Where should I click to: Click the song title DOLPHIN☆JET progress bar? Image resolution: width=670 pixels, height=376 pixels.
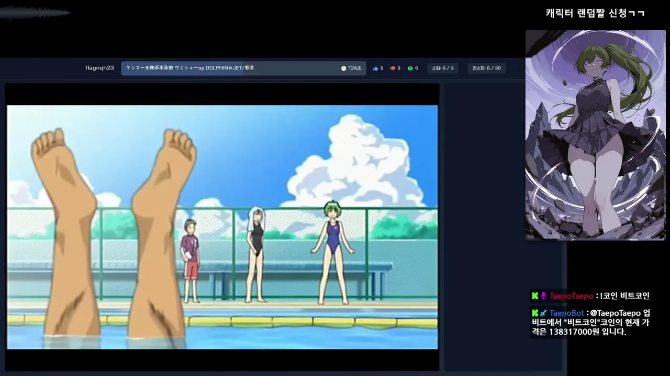[x=243, y=68]
